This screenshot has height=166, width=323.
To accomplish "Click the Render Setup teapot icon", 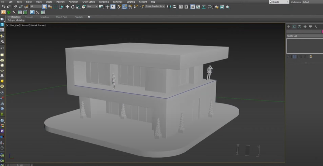I will (217, 7).
